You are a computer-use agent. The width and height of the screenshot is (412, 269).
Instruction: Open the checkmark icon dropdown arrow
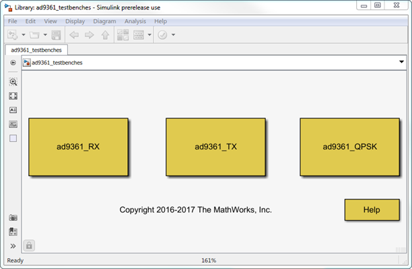pos(173,35)
